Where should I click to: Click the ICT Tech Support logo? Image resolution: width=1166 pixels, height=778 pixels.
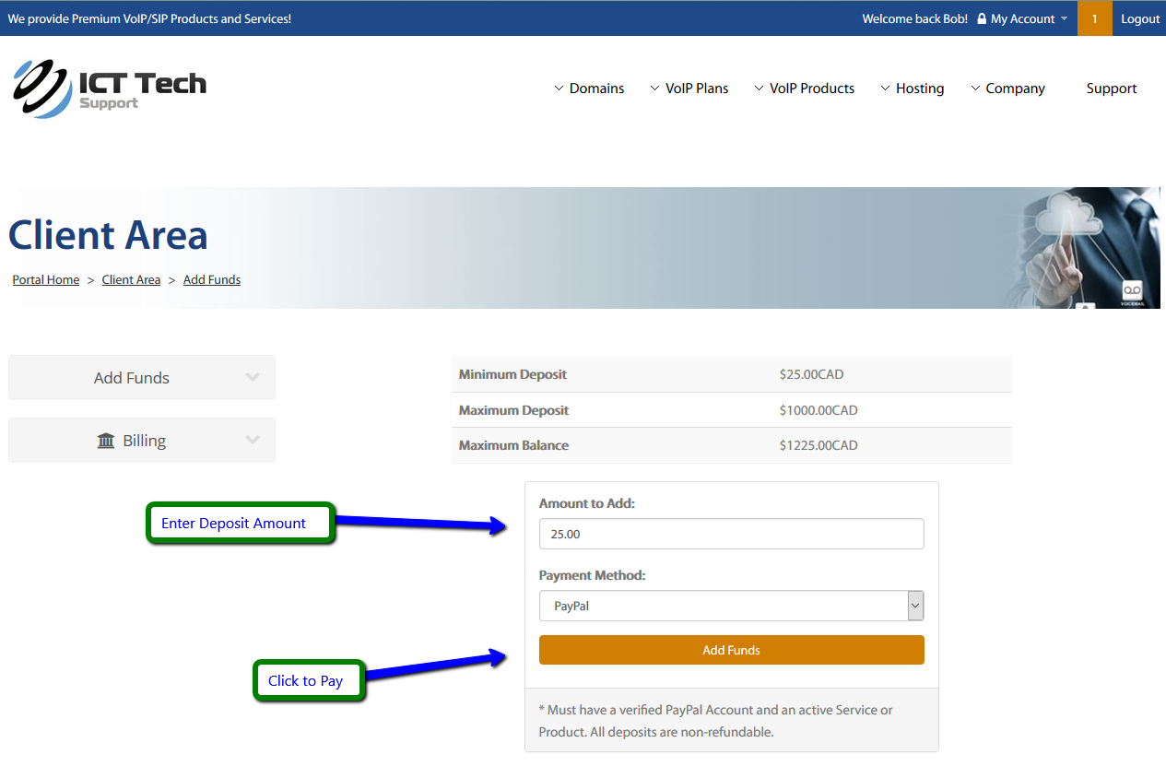tap(110, 88)
